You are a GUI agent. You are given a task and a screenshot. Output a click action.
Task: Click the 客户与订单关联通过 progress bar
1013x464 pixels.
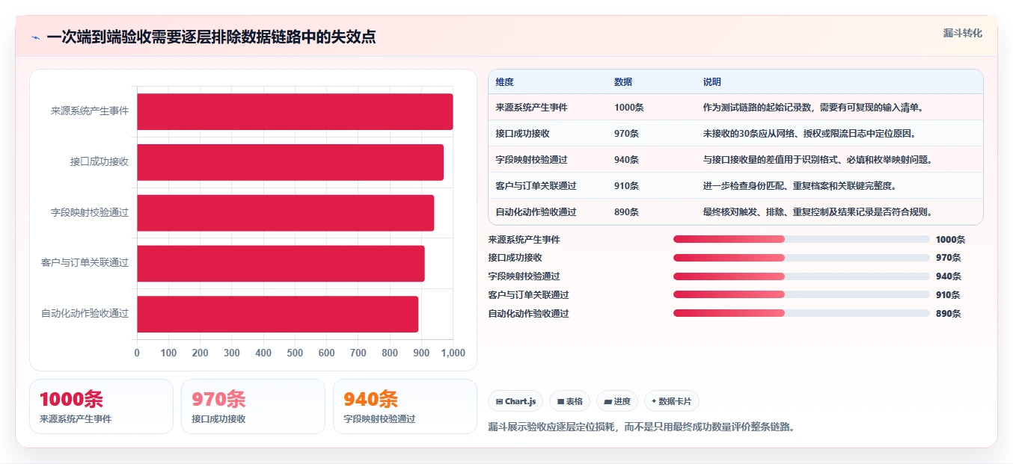801,295
